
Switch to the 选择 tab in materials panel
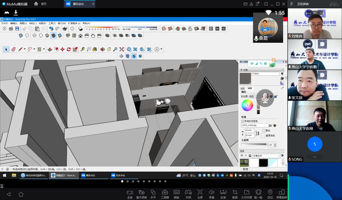(242, 88)
